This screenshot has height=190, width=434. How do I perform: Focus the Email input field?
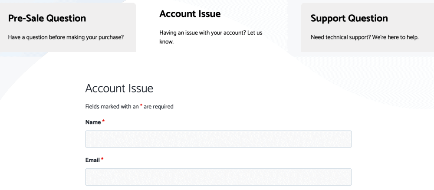(x=218, y=177)
